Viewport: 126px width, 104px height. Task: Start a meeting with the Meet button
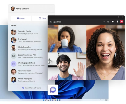[21, 18]
